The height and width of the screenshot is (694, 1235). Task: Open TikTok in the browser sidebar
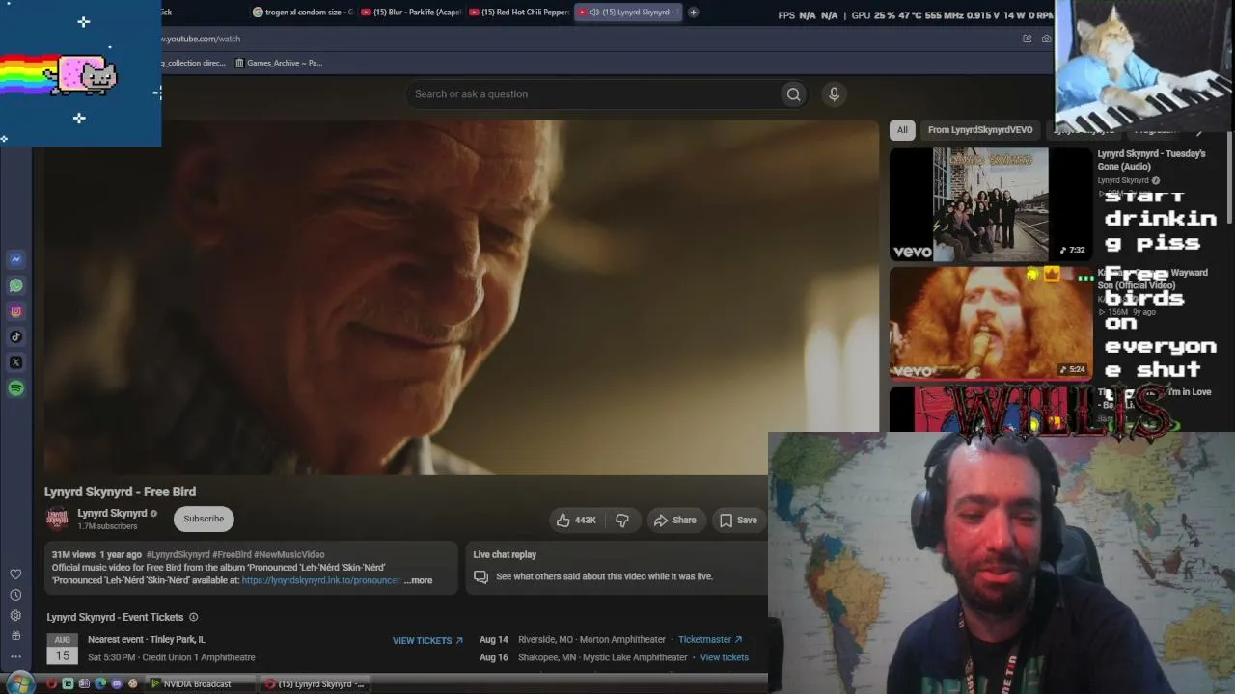15,336
